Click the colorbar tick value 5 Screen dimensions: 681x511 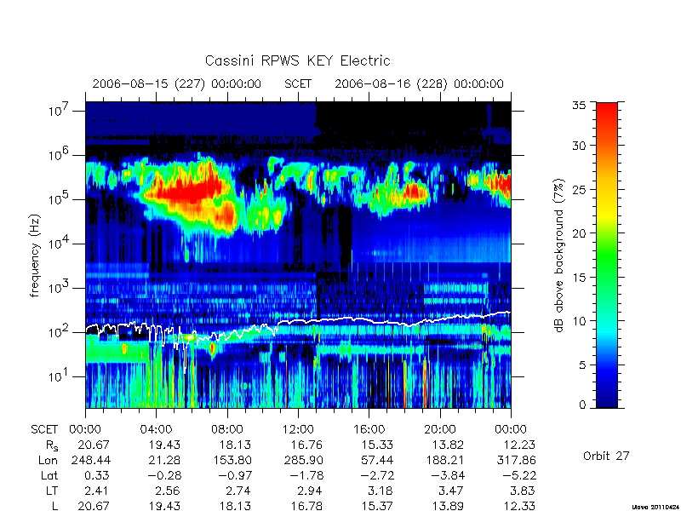coord(582,365)
